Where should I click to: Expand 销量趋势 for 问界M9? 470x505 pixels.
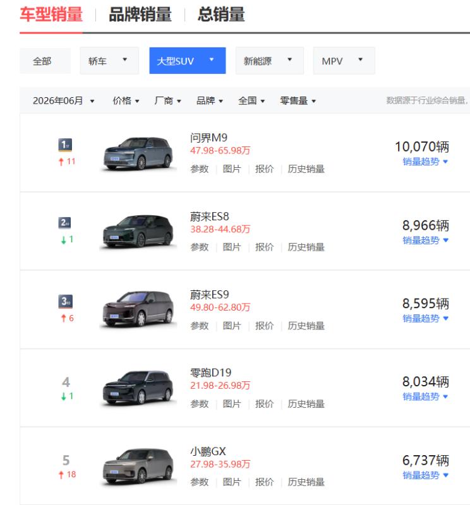point(425,162)
